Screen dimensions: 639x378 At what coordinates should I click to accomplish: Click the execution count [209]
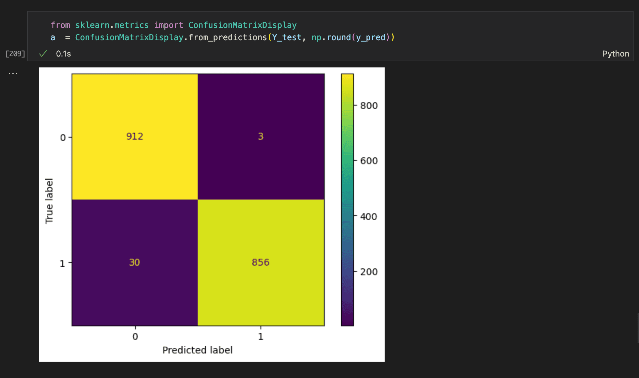click(x=15, y=53)
